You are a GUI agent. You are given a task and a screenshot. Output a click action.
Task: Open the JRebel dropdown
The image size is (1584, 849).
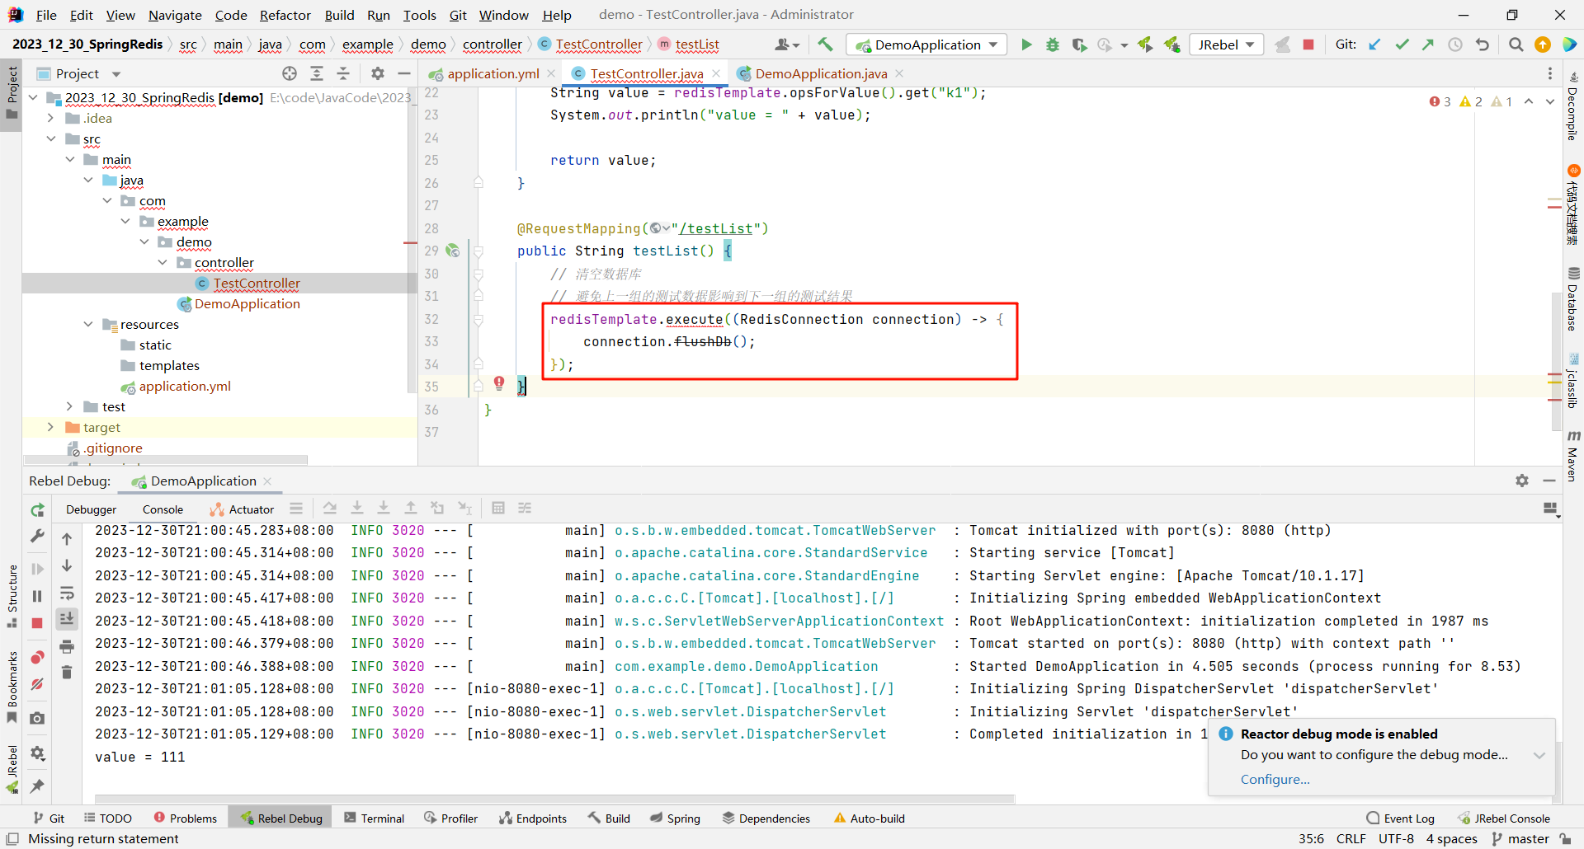(1227, 45)
